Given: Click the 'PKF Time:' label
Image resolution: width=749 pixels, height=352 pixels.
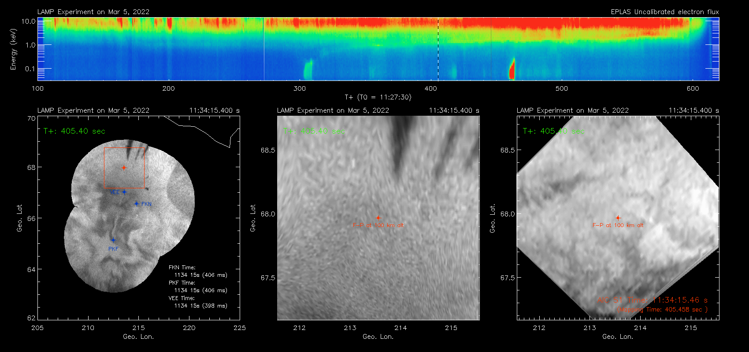Looking at the screenshot, I should tap(182, 282).
